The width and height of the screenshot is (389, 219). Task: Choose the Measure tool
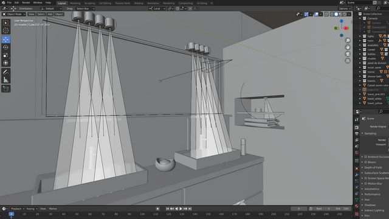(5, 80)
